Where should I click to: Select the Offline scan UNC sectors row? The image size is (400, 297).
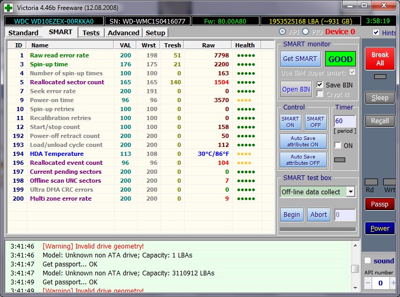(141, 181)
